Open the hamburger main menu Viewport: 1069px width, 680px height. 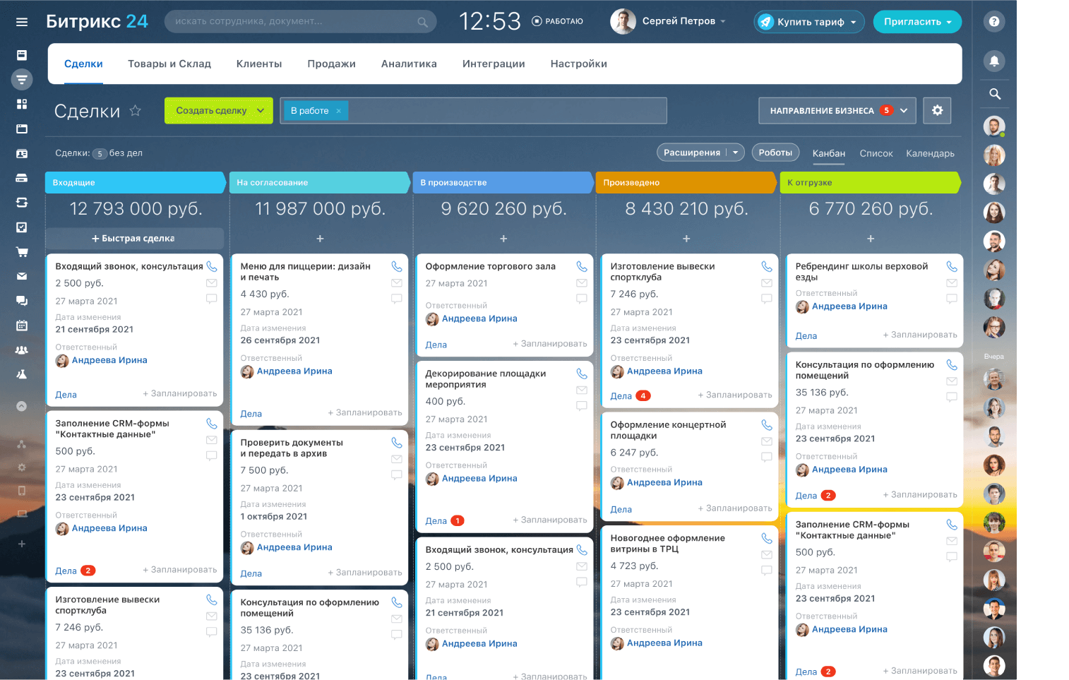click(x=22, y=22)
